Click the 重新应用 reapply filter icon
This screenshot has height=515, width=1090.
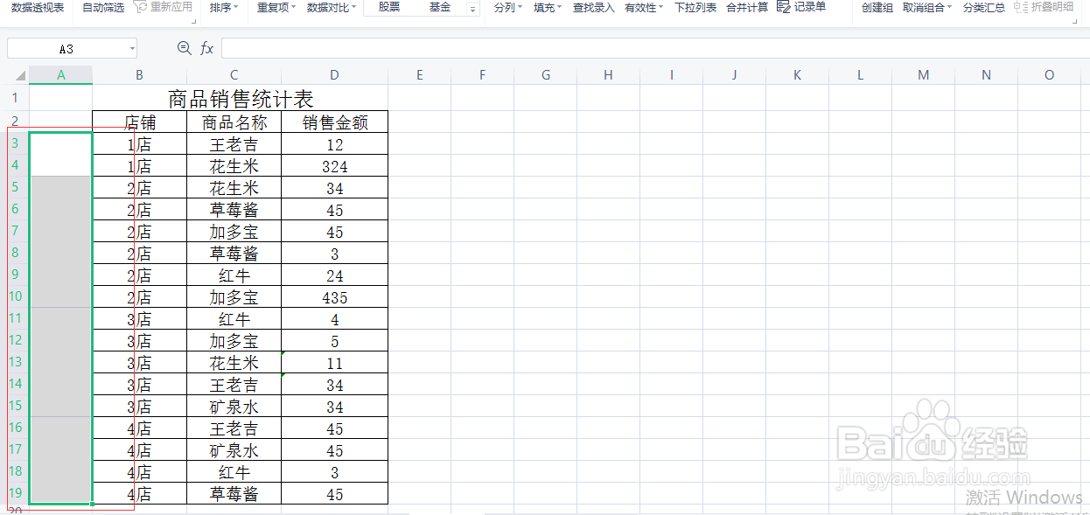[140, 7]
